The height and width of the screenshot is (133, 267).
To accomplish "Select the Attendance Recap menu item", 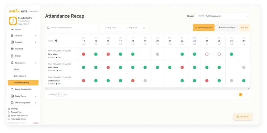I will point(23,82).
